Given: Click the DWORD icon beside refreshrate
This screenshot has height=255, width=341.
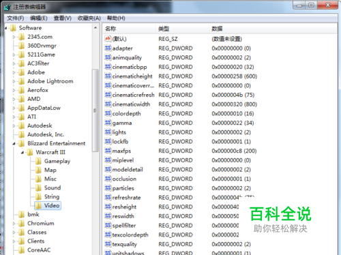Looking at the screenshot, I should pyautogui.click(x=108, y=197).
